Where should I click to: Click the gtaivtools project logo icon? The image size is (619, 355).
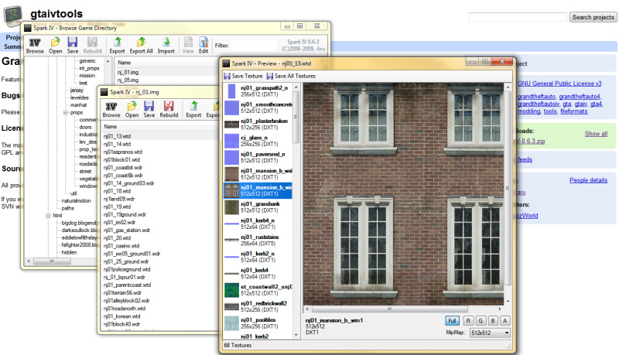(13, 15)
